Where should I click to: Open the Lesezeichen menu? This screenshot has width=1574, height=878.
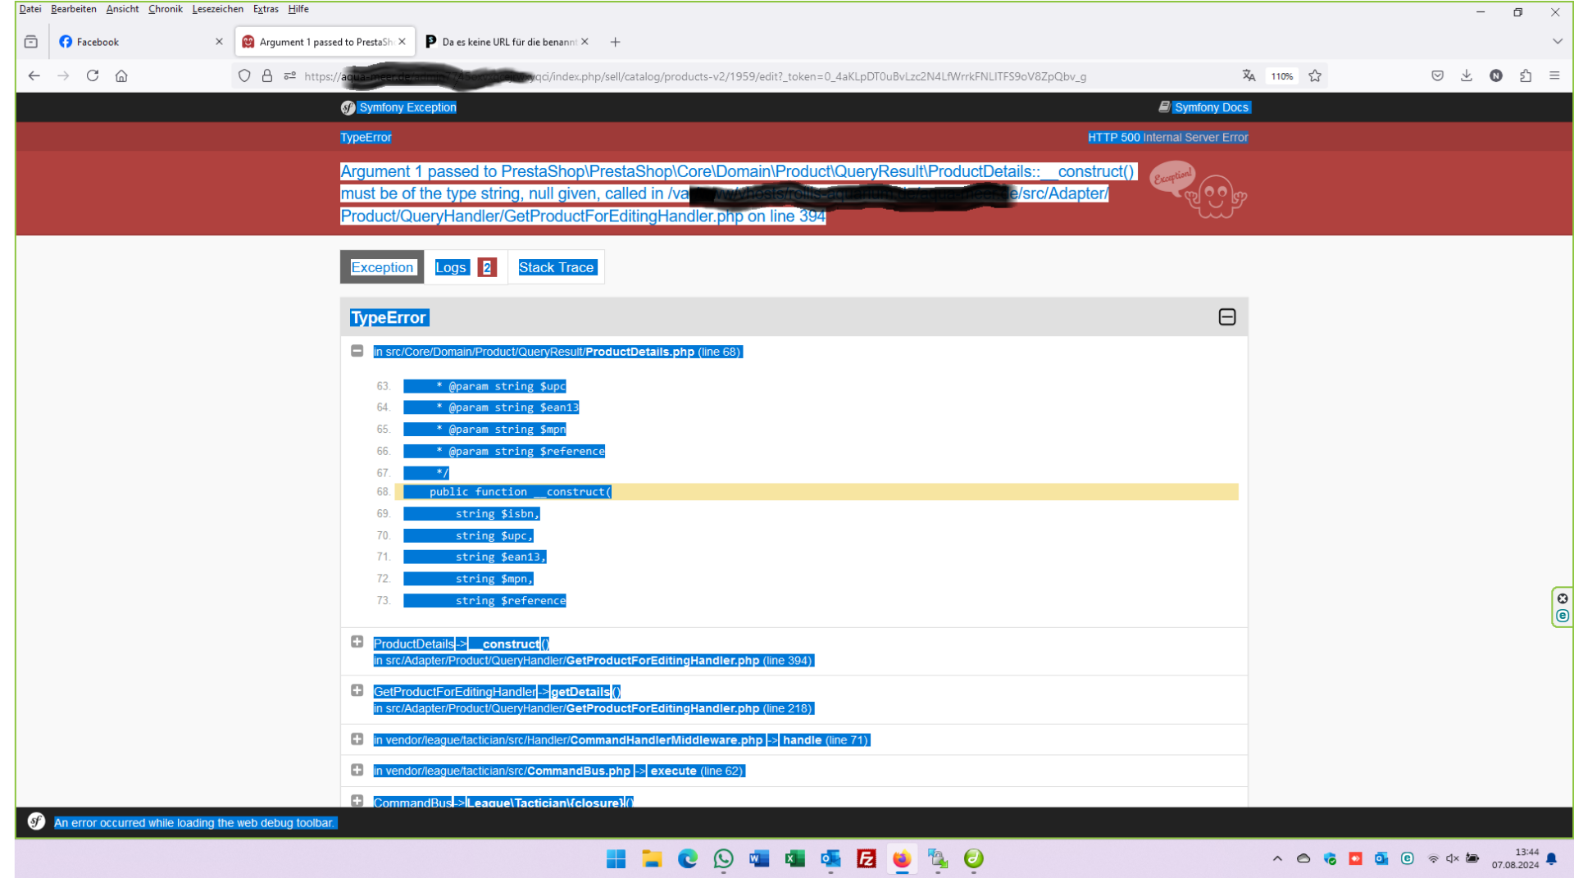pyautogui.click(x=217, y=9)
